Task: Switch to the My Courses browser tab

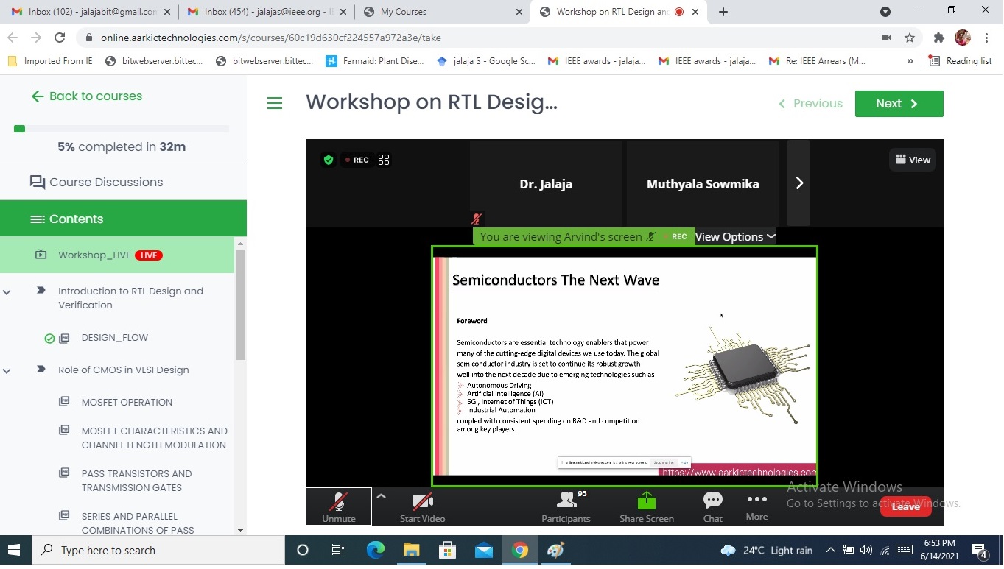Action: pyautogui.click(x=403, y=12)
